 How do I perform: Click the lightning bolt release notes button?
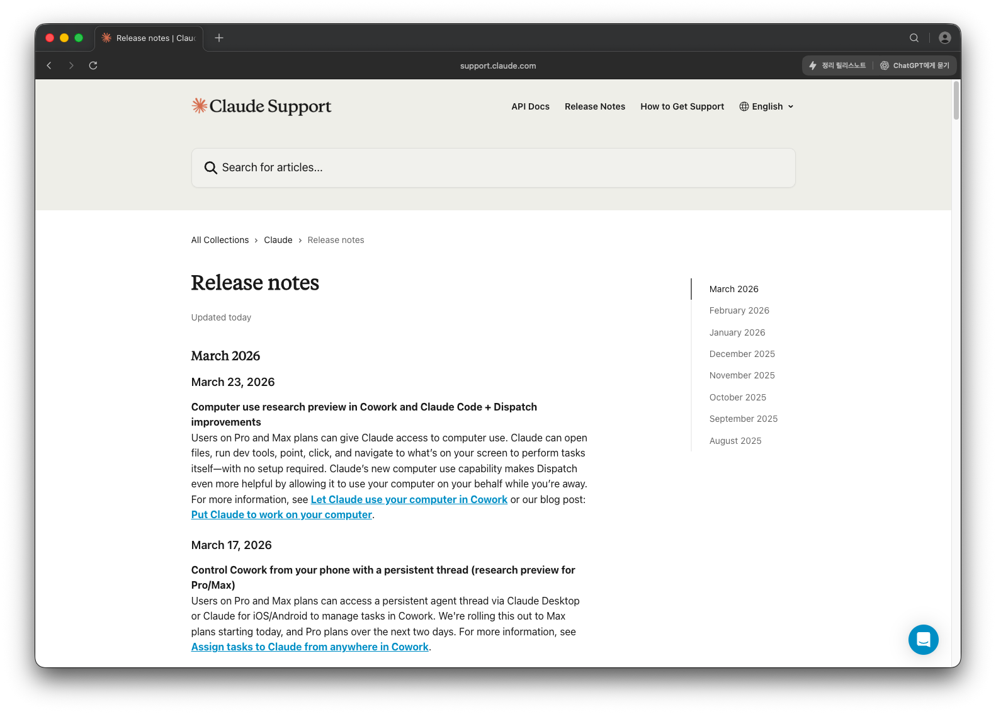coord(837,65)
